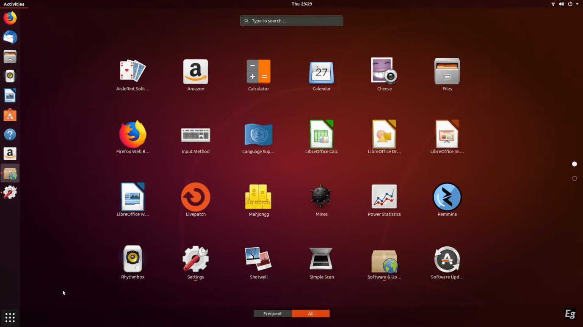The width and height of the screenshot is (583, 327).
Task: Open Firefox from the dock
Action: pos(10,18)
